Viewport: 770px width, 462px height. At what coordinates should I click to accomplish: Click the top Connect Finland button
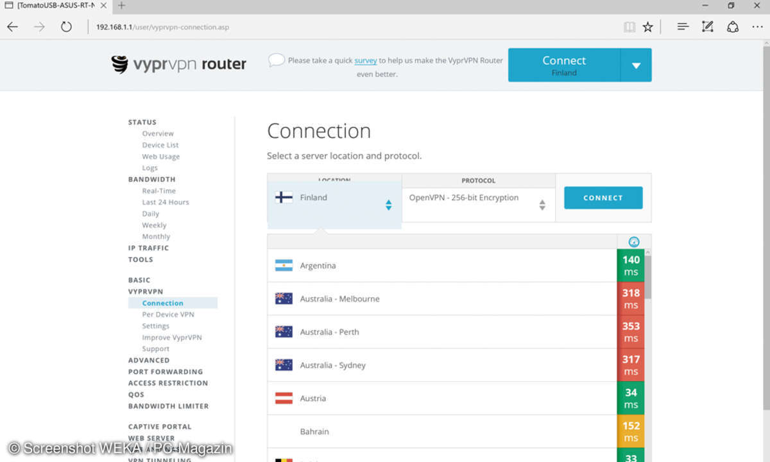pyautogui.click(x=564, y=65)
